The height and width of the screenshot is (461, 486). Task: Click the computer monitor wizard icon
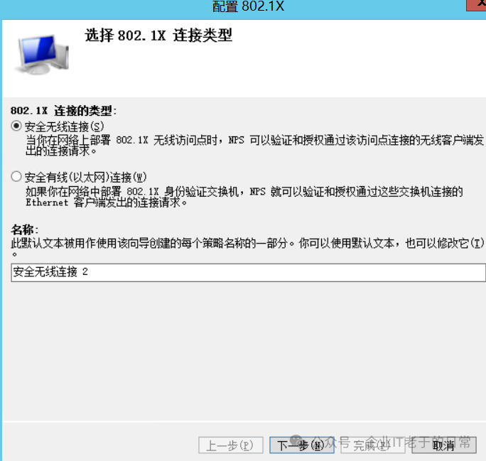click(42, 54)
